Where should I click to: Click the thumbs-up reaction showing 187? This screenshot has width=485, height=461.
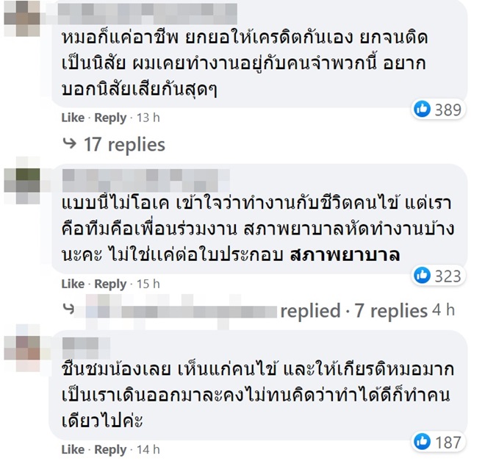422,441
